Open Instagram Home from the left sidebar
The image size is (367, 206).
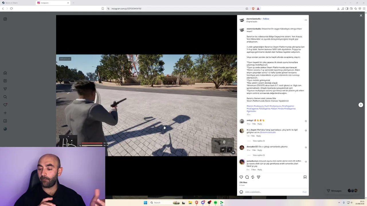[5, 73]
